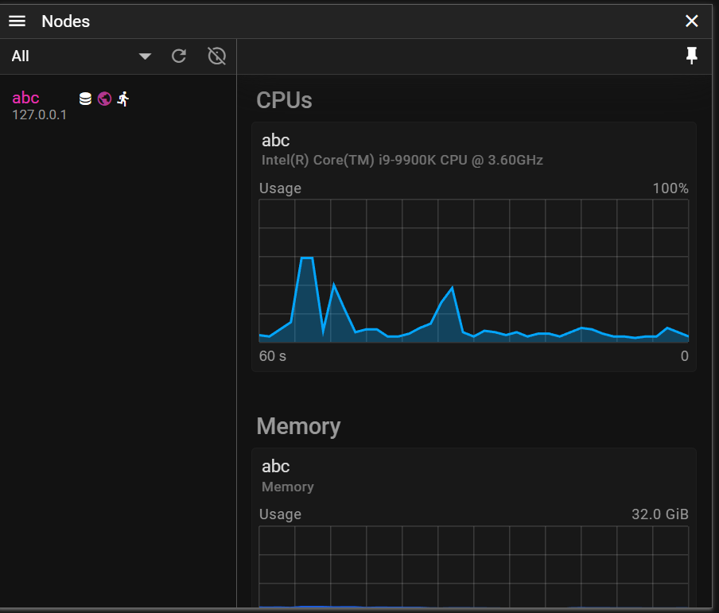Click the memory usage graph
Viewport: 719px width, 613px height.
click(x=474, y=567)
